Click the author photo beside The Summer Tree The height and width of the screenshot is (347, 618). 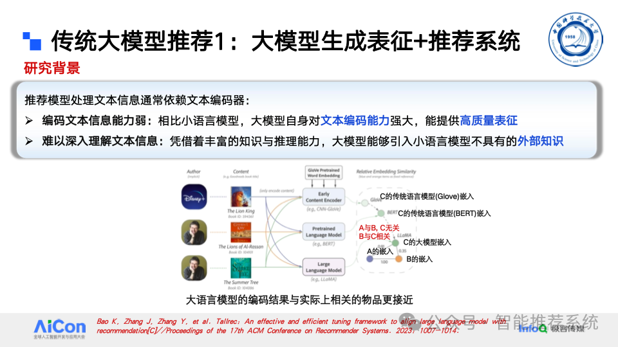pyautogui.click(x=194, y=268)
